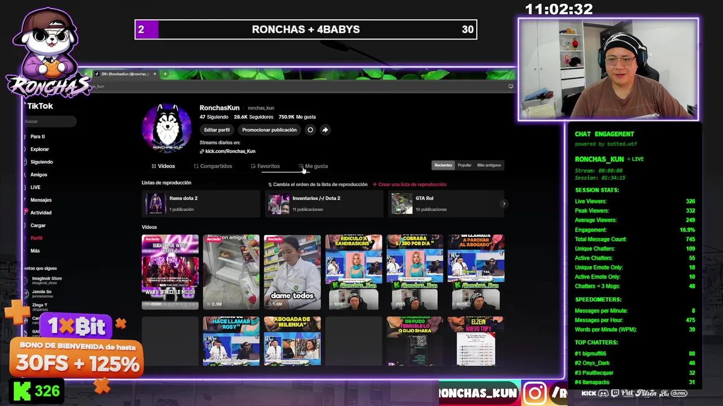Click the browser cast icon at top right
Image resolution: width=723 pixels, height=406 pixels.
click(x=511, y=86)
